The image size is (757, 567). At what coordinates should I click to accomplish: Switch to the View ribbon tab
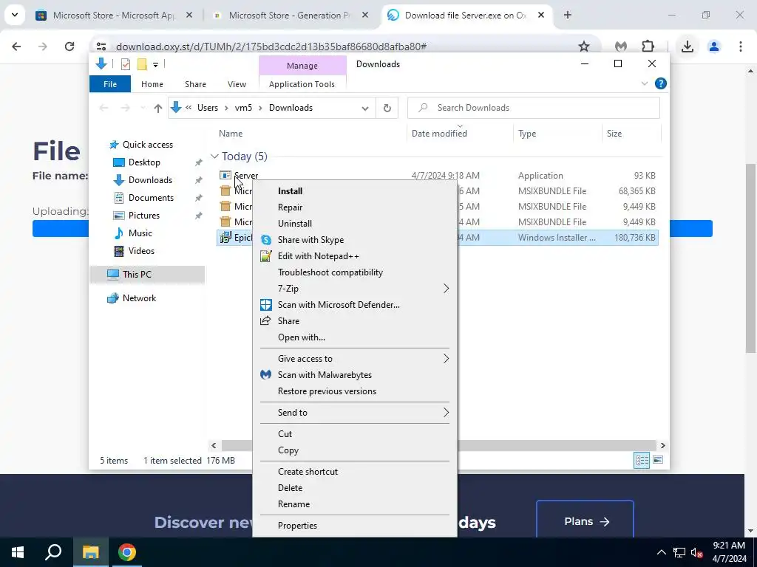[x=237, y=84]
